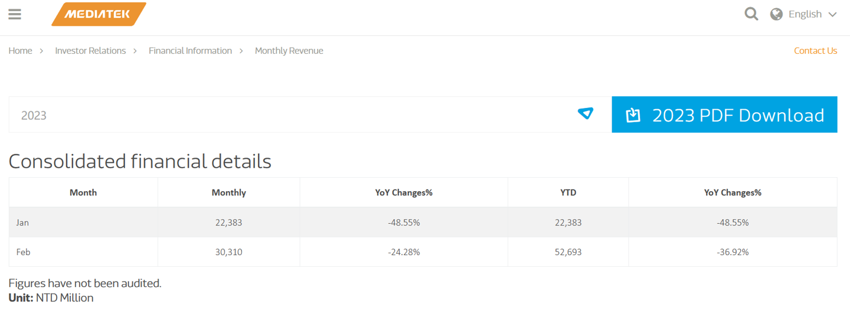This screenshot has height=320, width=850.
Task: Click the PDF download icon
Action: point(633,115)
